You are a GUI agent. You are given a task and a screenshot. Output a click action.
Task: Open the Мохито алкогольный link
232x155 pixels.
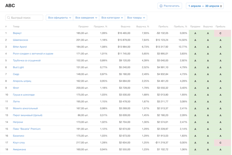coord(25,108)
